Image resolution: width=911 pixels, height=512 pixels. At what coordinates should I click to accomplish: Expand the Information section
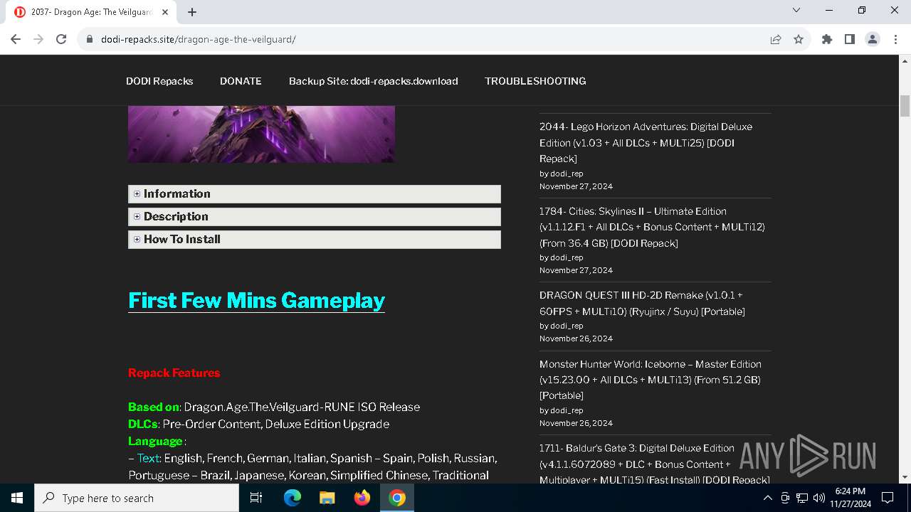[315, 194]
